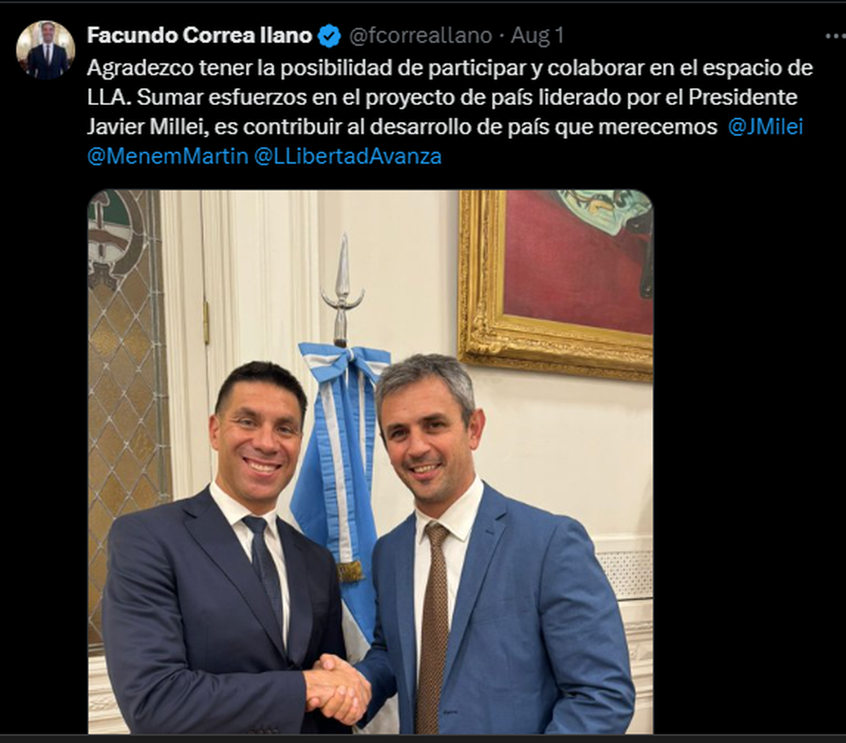Image resolution: width=846 pixels, height=743 pixels.
Task: Click the silver flagpole finial in the photo
Action: [343, 290]
